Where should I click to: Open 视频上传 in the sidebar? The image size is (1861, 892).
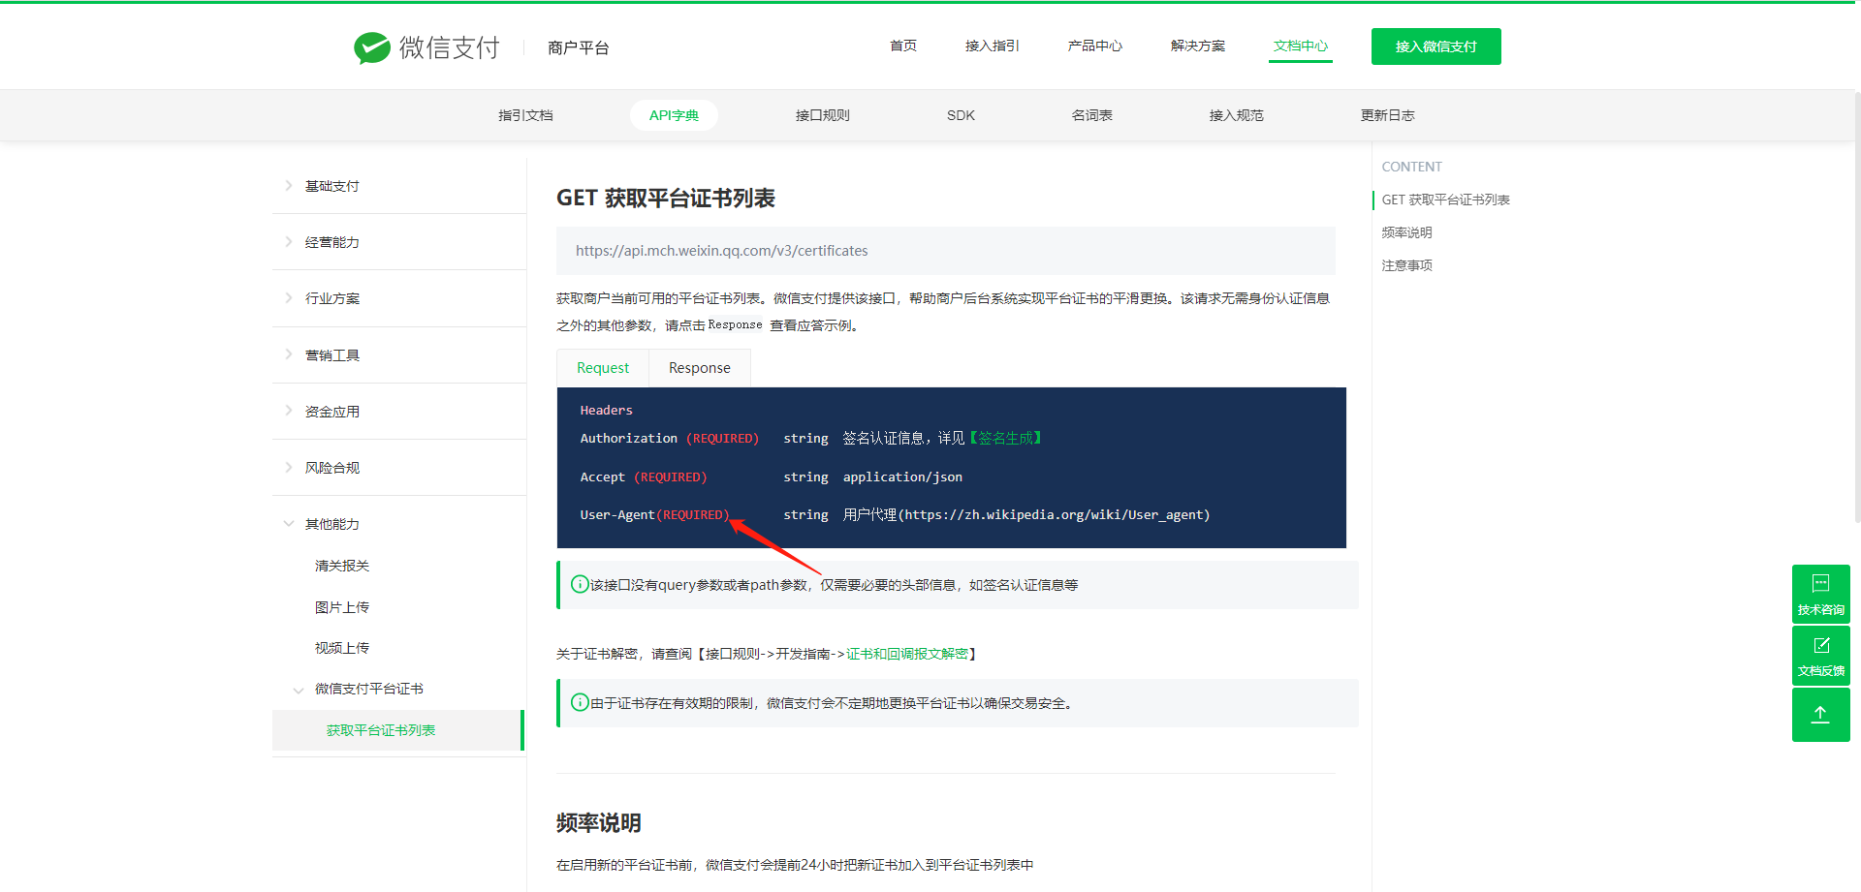pyautogui.click(x=342, y=648)
